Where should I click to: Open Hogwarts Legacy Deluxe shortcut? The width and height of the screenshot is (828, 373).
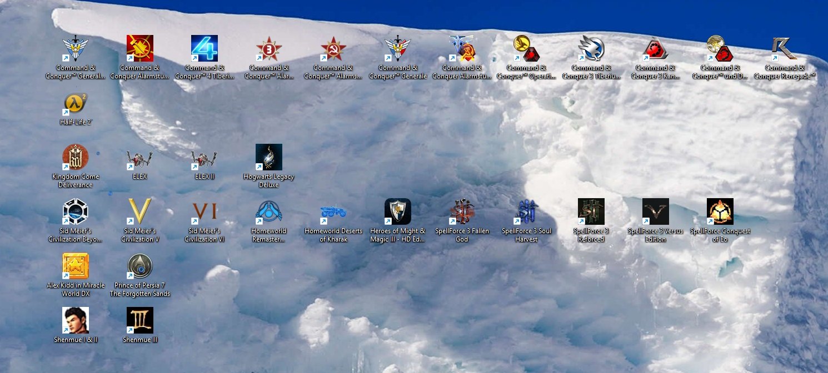click(269, 157)
